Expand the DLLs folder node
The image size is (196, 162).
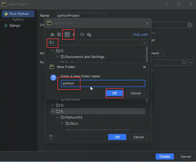click(62, 123)
